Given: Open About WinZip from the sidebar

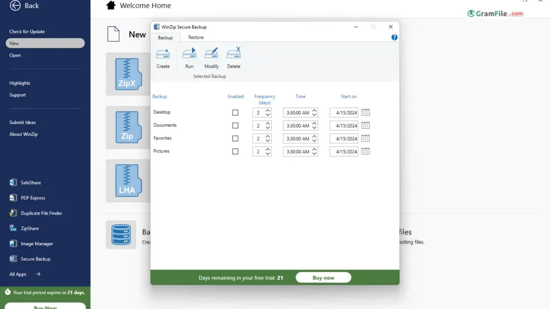Looking at the screenshot, I should tap(24, 134).
